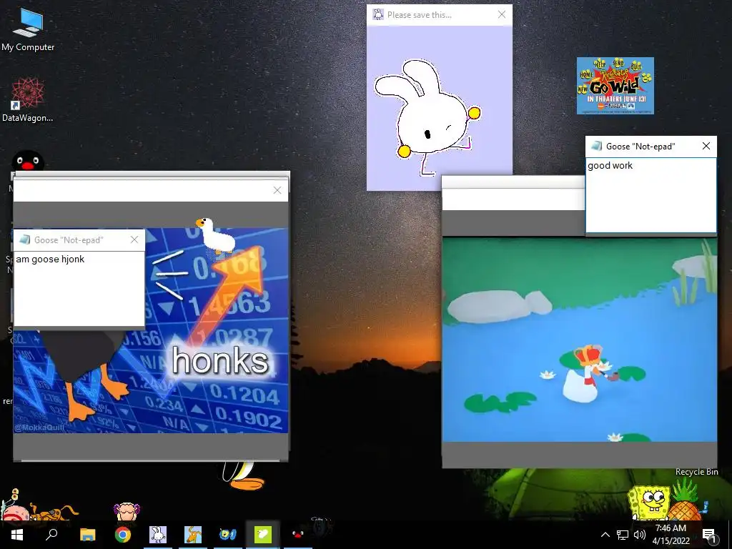Click the notepad icon of the 'good work' Not-epad

[596, 146]
